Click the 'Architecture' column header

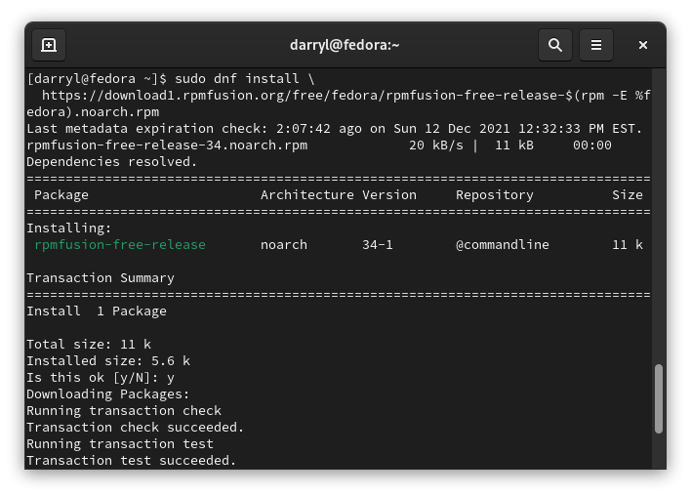(306, 195)
